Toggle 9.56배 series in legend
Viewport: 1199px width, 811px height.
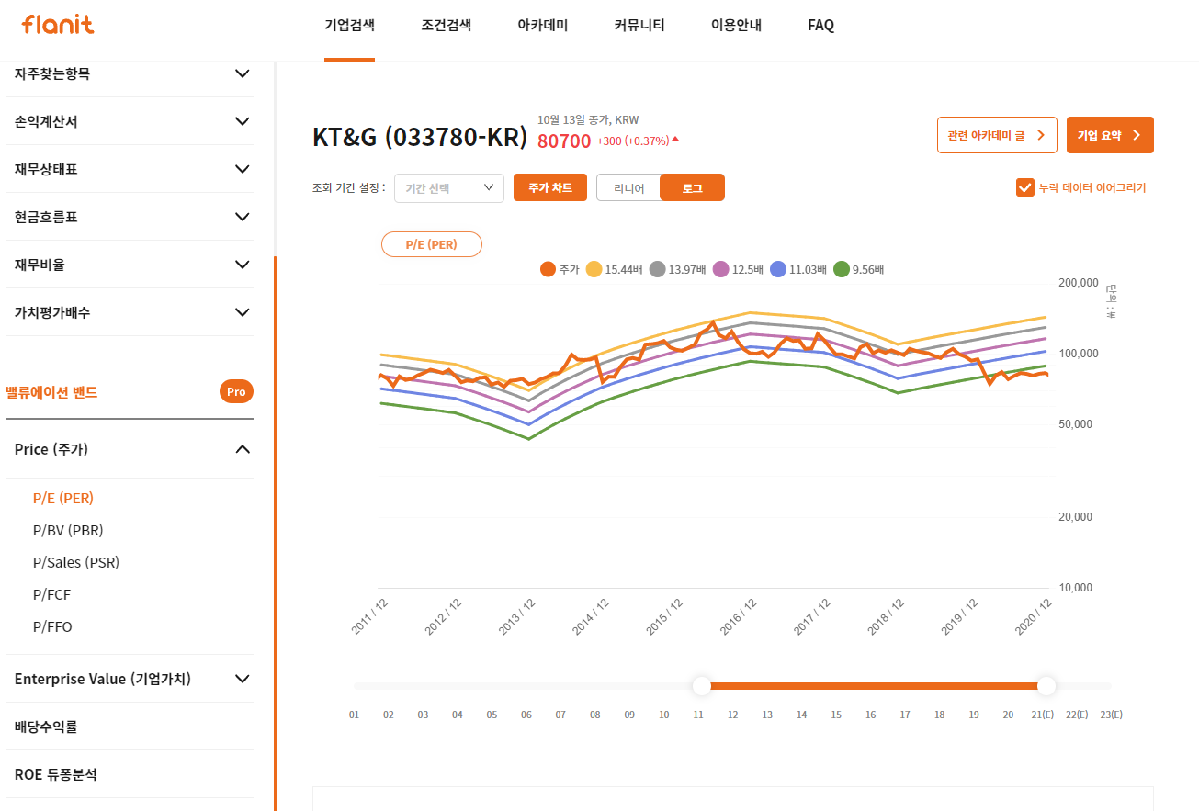(x=859, y=269)
